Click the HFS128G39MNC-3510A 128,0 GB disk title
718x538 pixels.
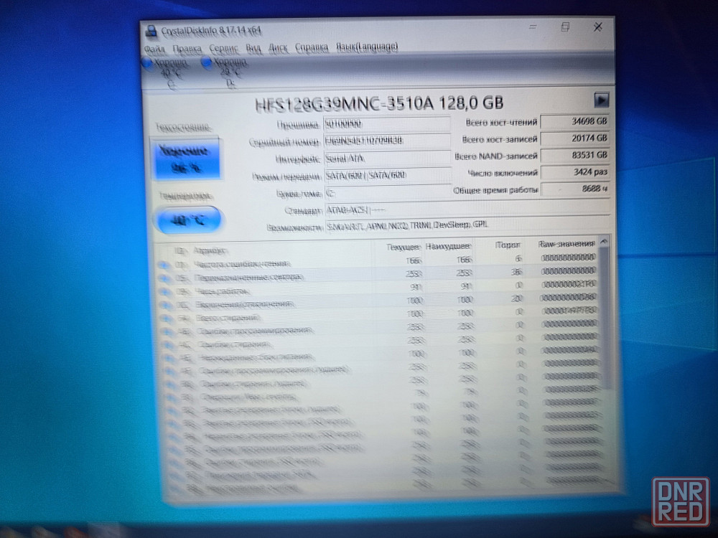pyautogui.click(x=379, y=103)
